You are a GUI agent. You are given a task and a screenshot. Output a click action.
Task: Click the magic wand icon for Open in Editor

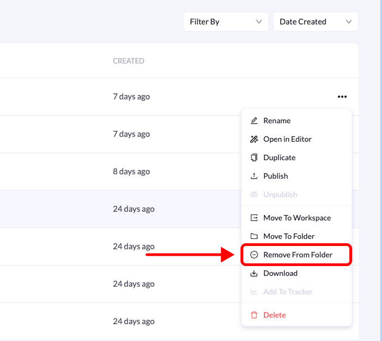(x=254, y=139)
